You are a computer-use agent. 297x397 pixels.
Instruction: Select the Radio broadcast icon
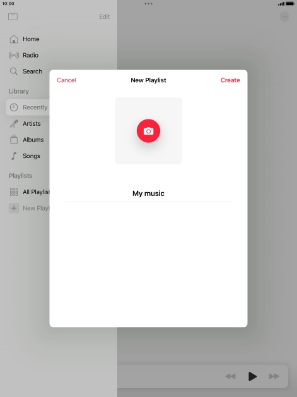14,55
